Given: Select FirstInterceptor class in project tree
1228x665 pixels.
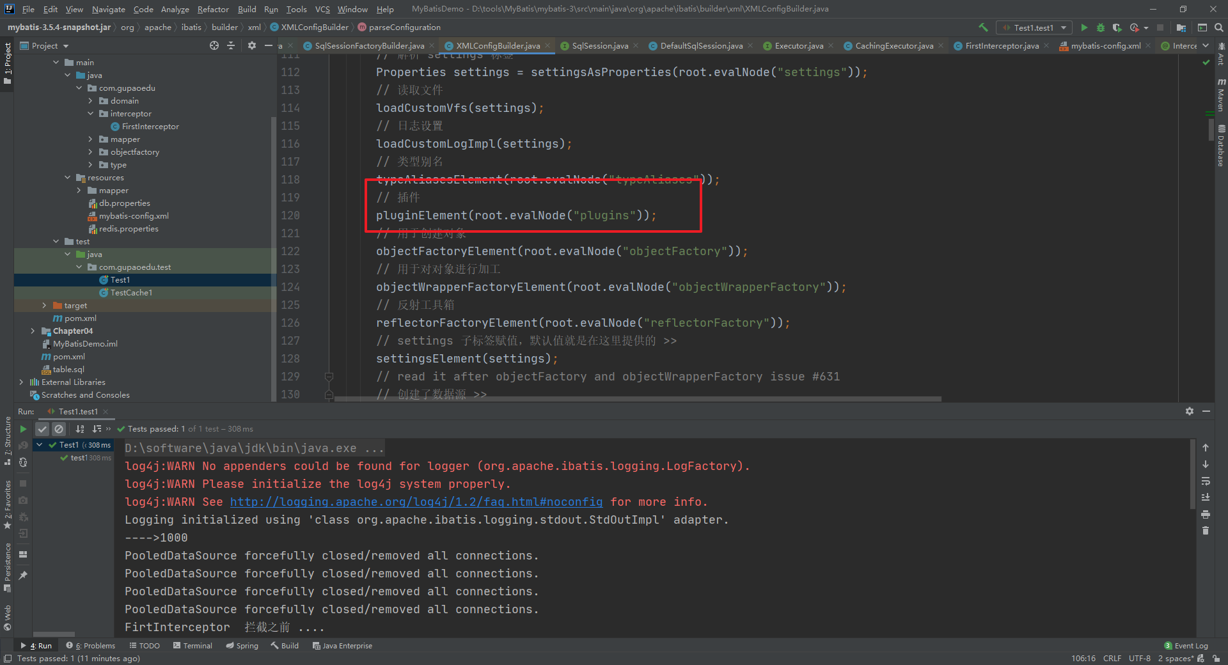Looking at the screenshot, I should [150, 127].
